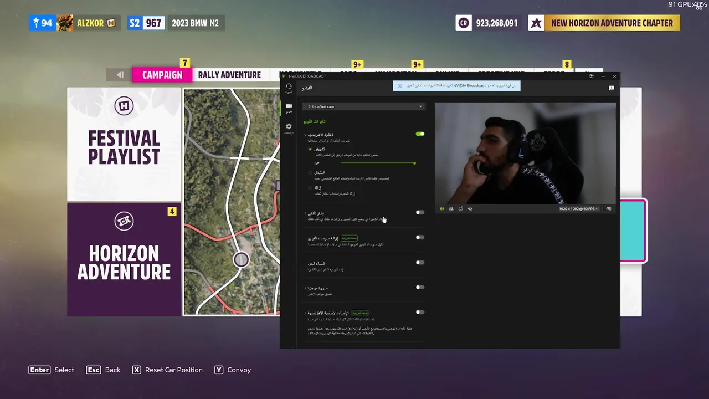Turn off the virtual background effect toggle
Viewport: 709px width, 399px height.
pos(420,134)
